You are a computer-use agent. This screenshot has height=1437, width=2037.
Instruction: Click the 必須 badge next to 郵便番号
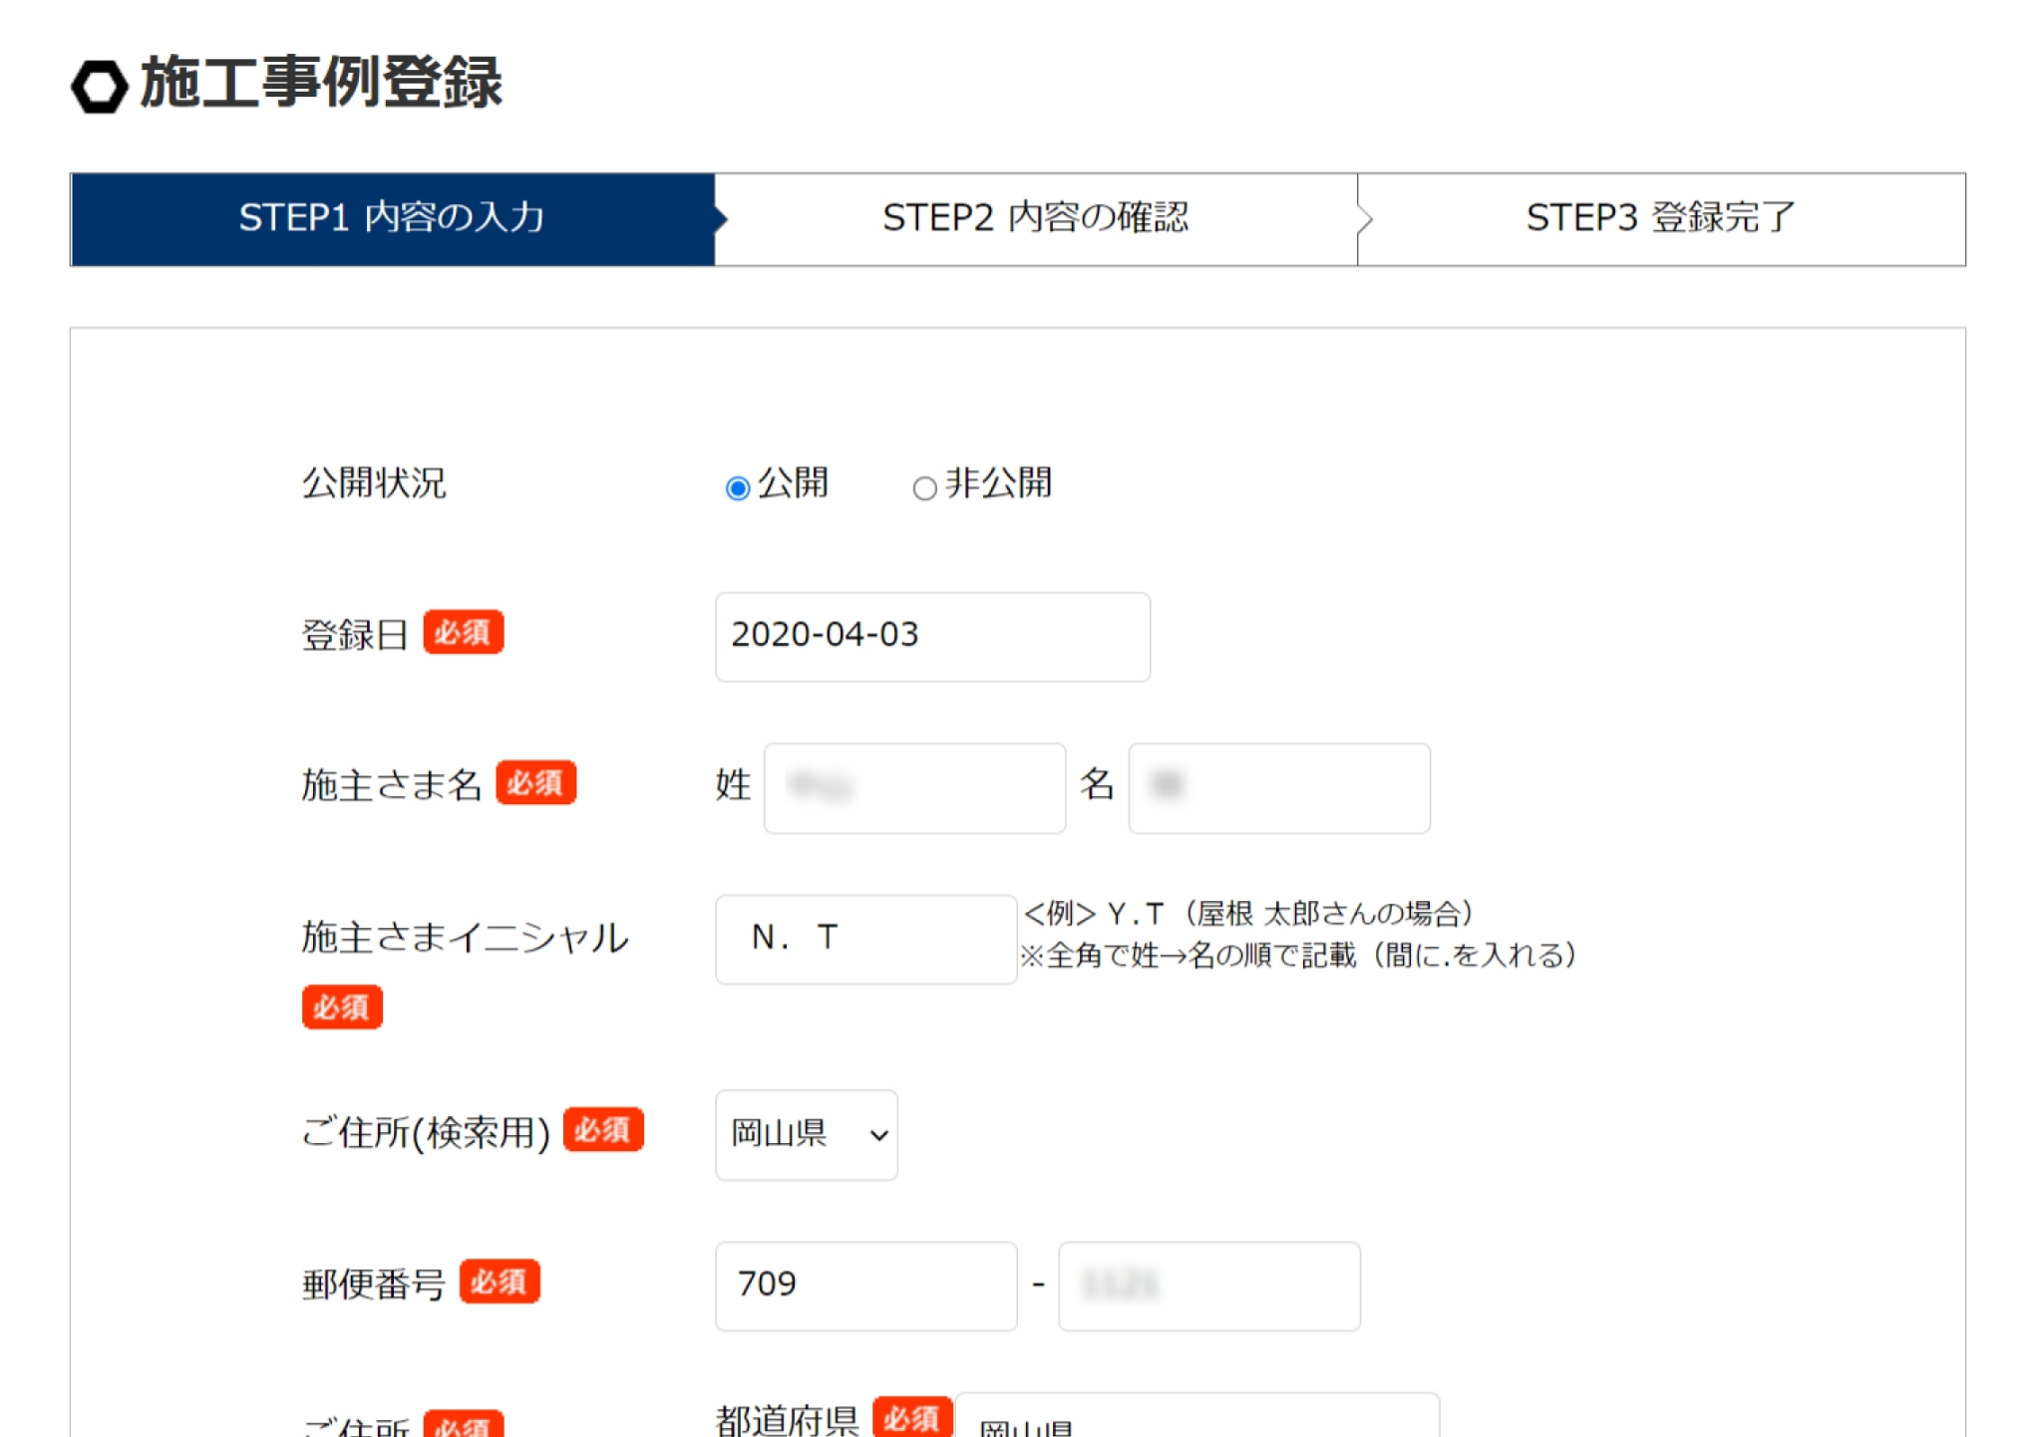tap(499, 1282)
